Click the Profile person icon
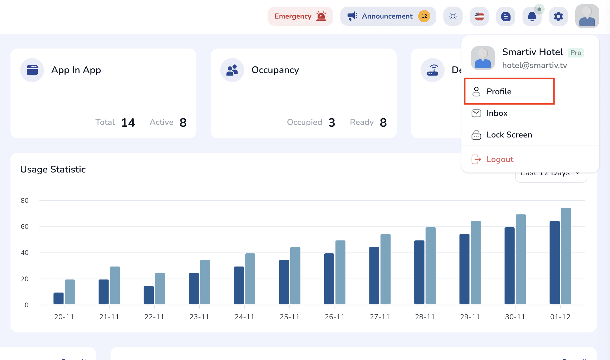This screenshot has height=360, width=610. [476, 92]
